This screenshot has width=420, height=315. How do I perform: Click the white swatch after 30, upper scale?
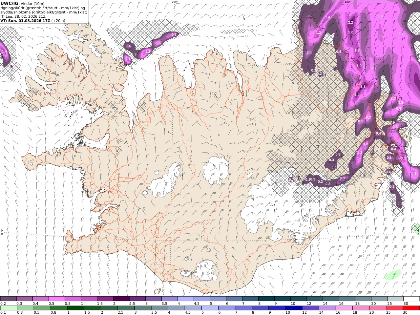(x=412, y=299)
